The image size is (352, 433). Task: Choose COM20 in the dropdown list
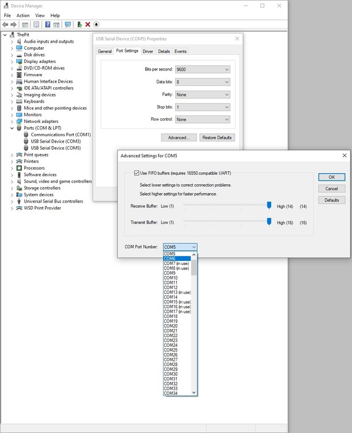pyautogui.click(x=177, y=326)
